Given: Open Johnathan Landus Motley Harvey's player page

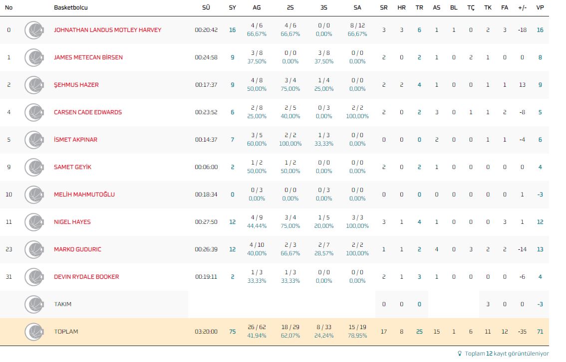Looking at the screenshot, I should (107, 30).
